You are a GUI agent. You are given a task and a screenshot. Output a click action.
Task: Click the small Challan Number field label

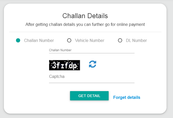(x=60, y=50)
